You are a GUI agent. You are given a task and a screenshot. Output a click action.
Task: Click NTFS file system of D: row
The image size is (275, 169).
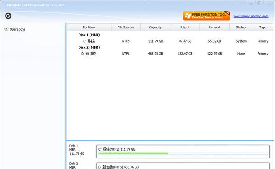126,54
